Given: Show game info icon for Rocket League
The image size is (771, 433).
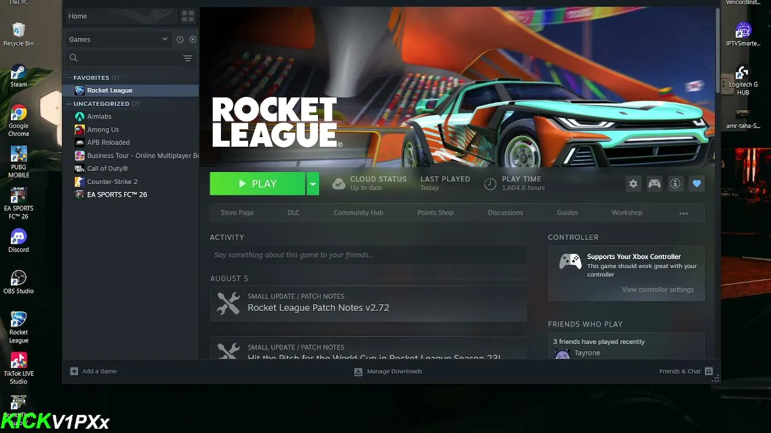Looking at the screenshot, I should click(x=675, y=184).
